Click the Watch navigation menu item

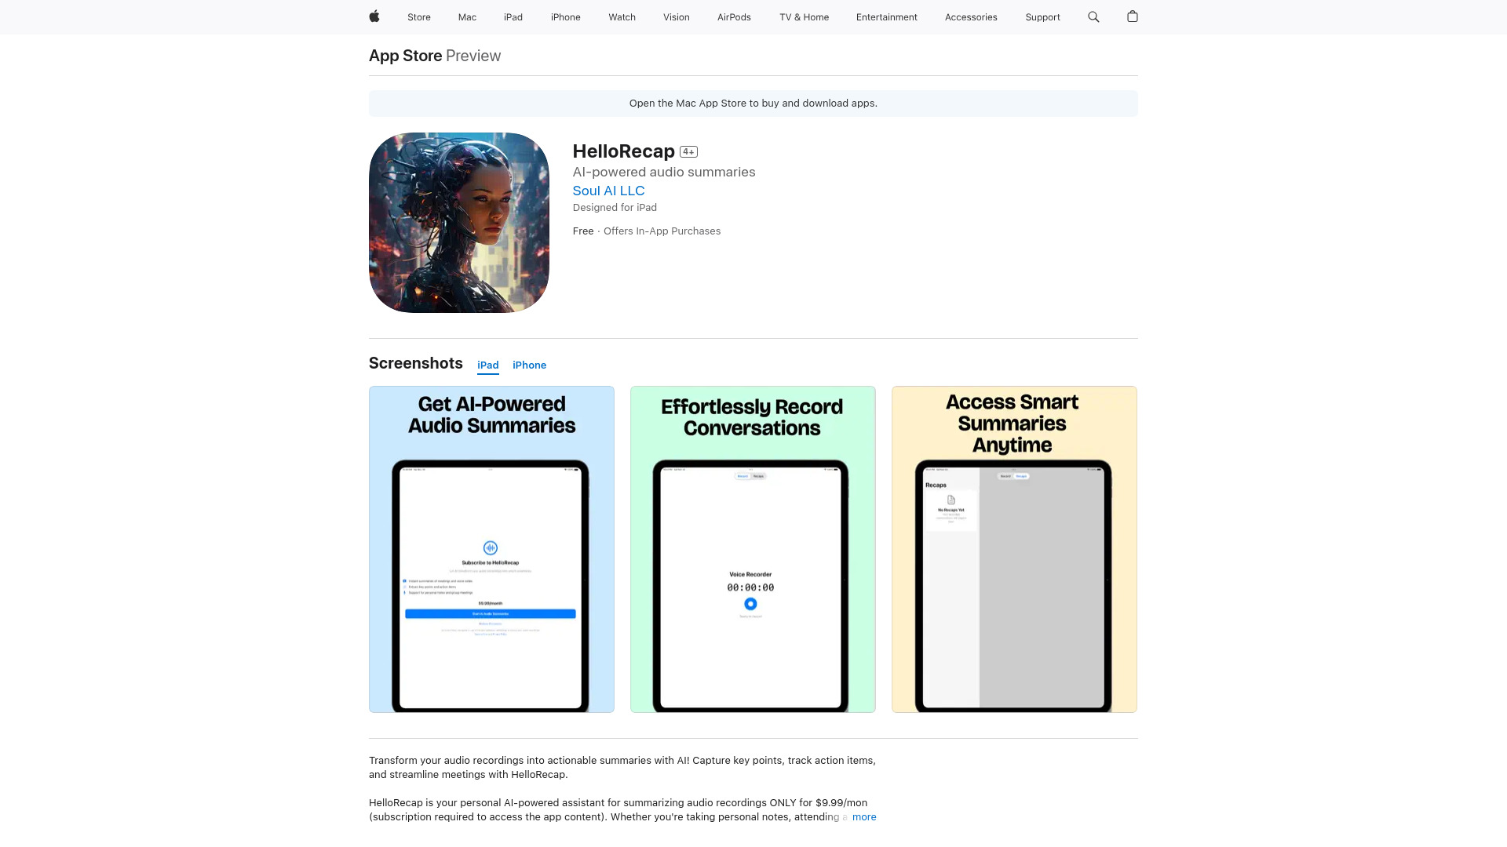621,16
